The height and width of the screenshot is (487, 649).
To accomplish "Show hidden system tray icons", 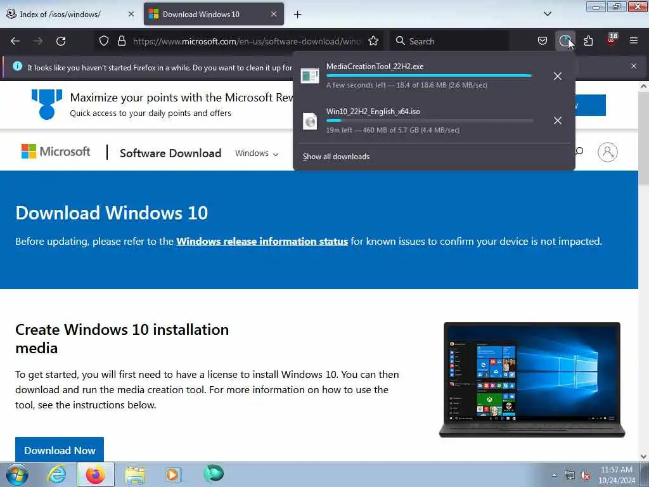I will 554,476.
